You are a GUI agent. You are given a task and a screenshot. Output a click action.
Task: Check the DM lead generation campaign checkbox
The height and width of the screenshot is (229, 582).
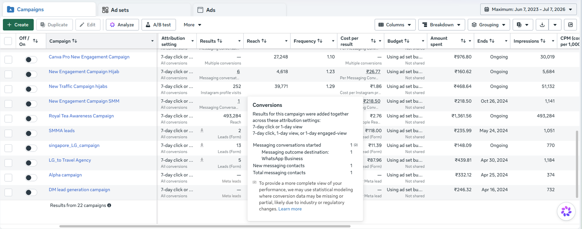click(x=8, y=193)
